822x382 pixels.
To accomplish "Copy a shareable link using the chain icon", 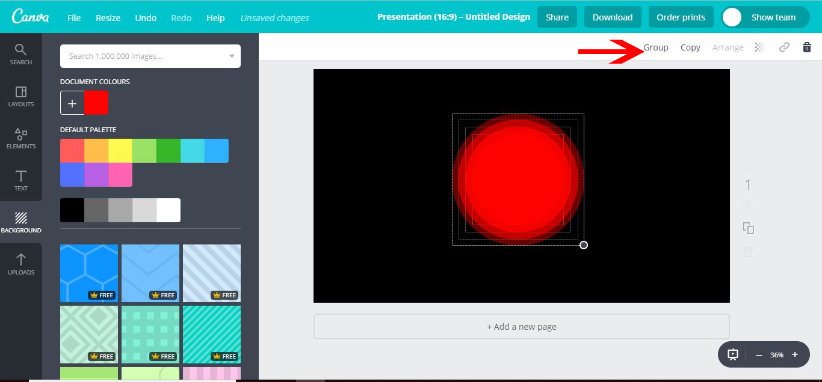I will click(x=783, y=47).
